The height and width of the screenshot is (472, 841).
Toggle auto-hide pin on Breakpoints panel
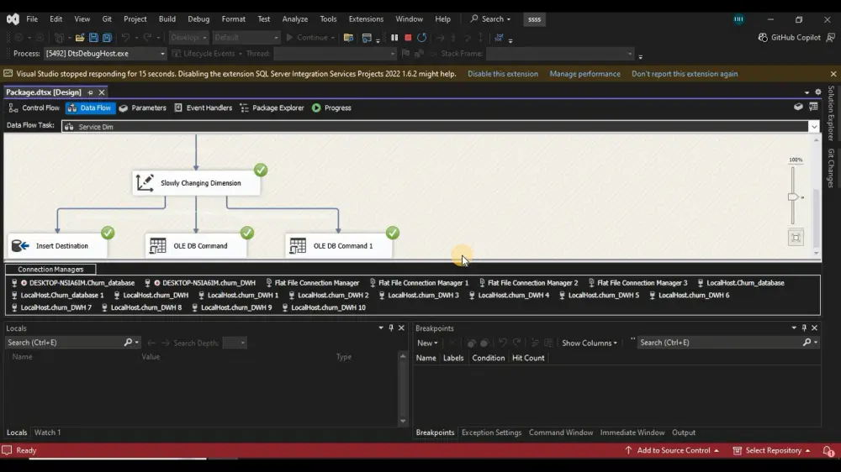pyautogui.click(x=804, y=328)
